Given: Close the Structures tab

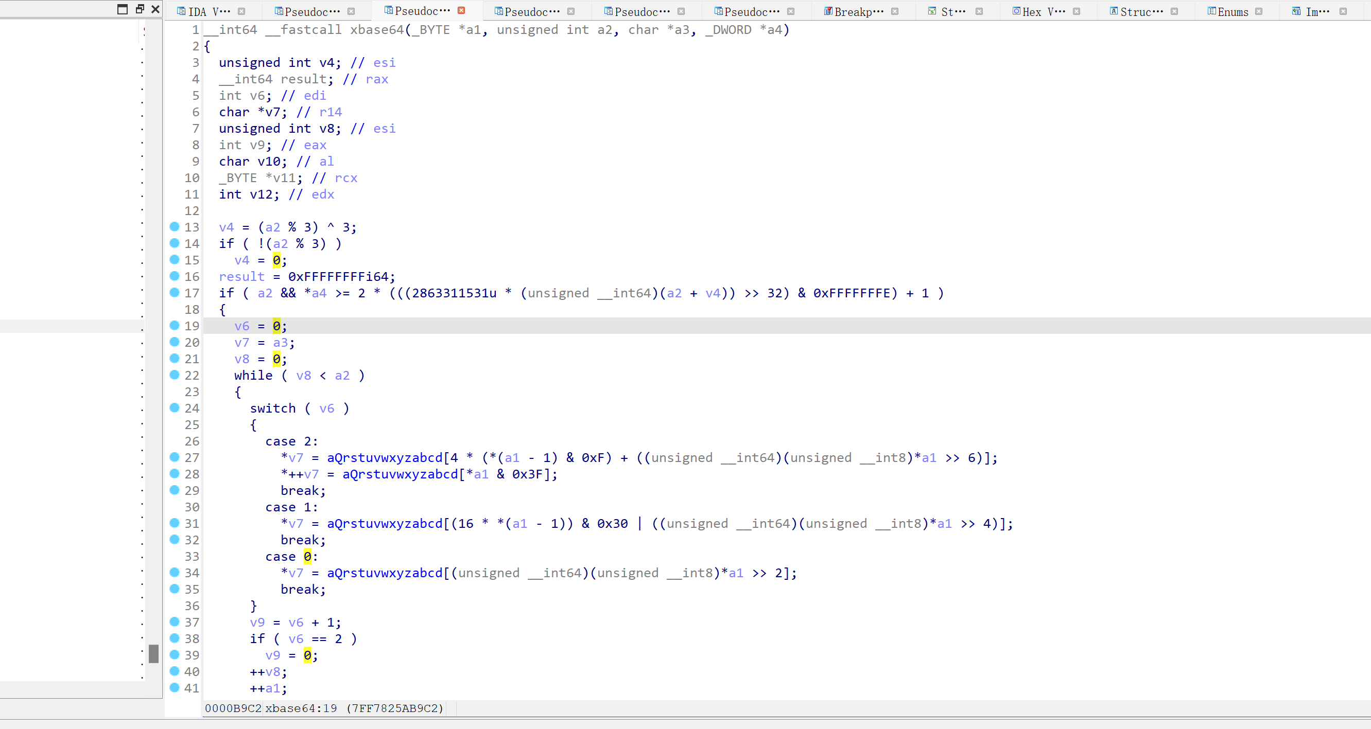Looking at the screenshot, I should (1175, 11).
